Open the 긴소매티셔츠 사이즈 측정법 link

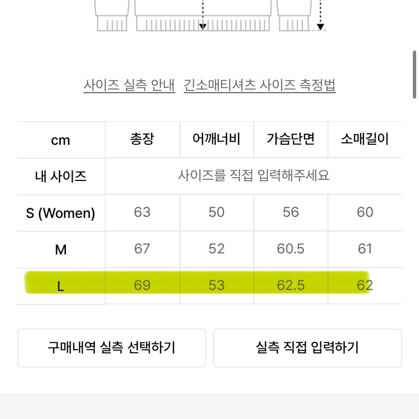pos(260,85)
